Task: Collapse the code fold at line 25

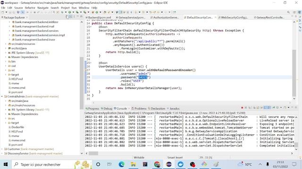Action: 91,63
